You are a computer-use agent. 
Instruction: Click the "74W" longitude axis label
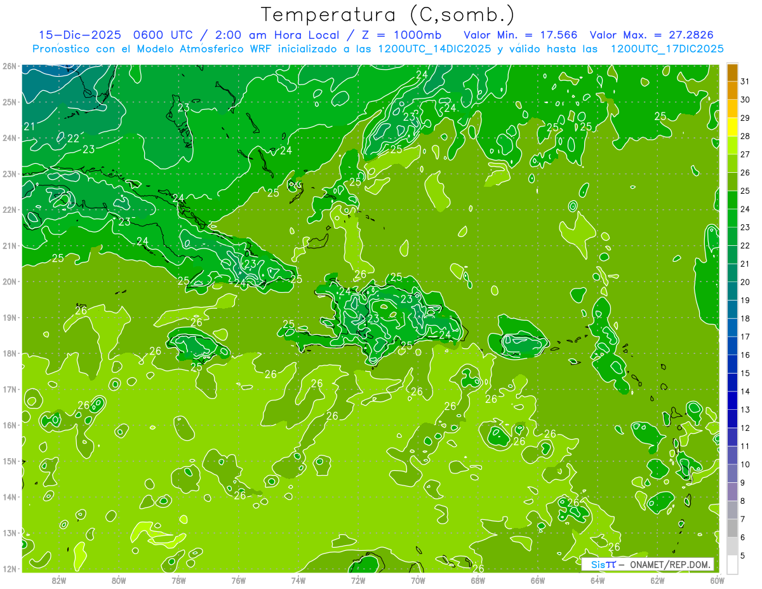coord(298,580)
